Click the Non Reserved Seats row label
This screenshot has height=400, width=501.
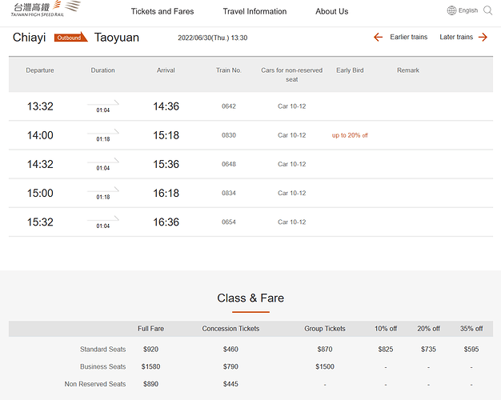tap(95, 384)
